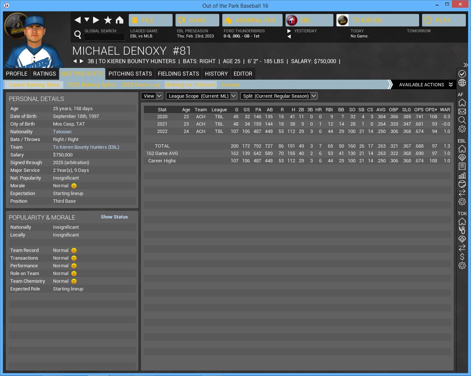Open To Kieren Bounty Hunters (EBL) link
The width and height of the screenshot is (471, 376).
pyautogui.click(x=86, y=147)
